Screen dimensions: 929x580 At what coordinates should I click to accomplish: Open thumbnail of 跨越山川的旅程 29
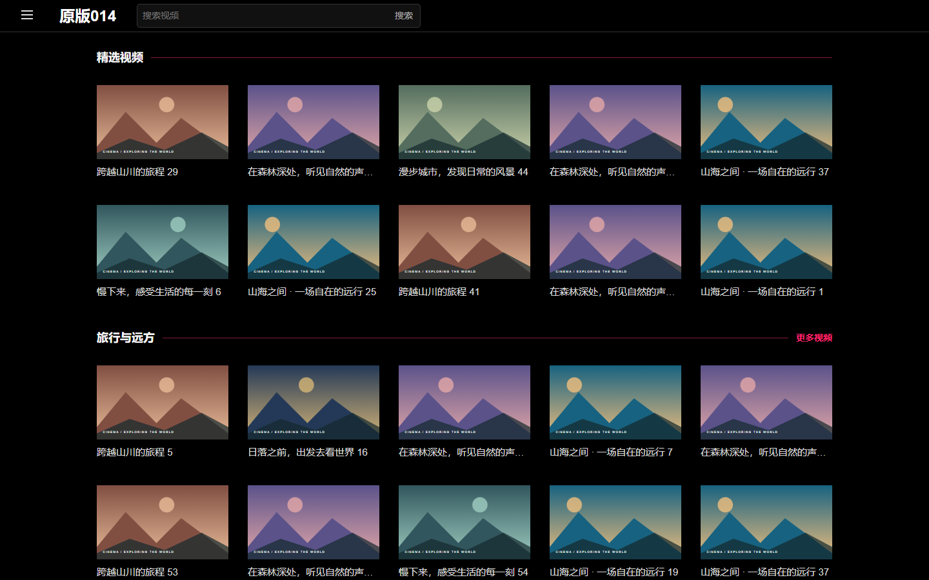[163, 122]
